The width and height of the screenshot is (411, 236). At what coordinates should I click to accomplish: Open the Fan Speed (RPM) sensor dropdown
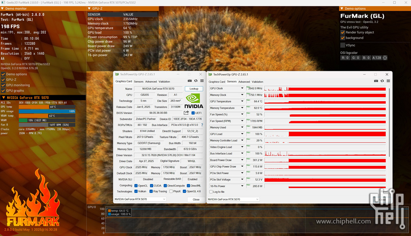242,121
